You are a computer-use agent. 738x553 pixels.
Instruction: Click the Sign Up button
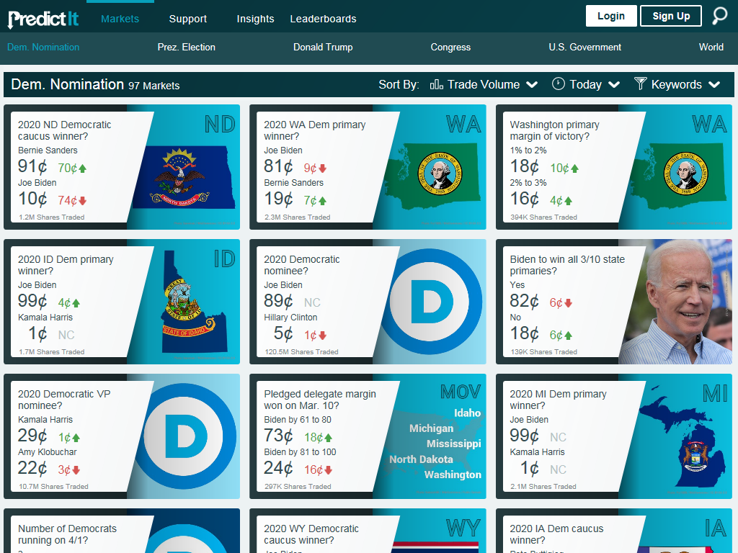(671, 16)
